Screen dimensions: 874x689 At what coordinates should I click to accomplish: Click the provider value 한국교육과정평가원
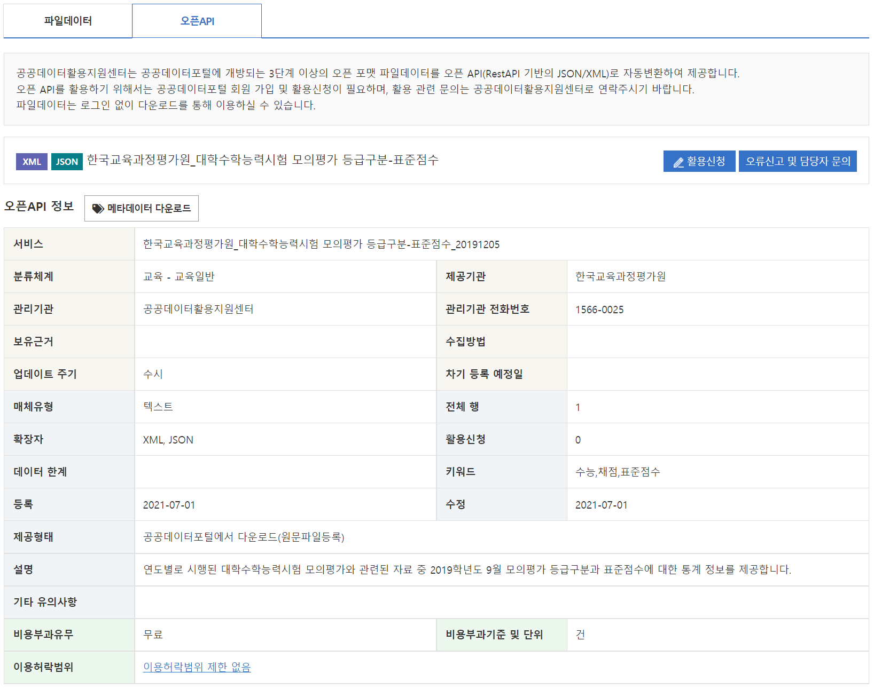click(x=620, y=276)
